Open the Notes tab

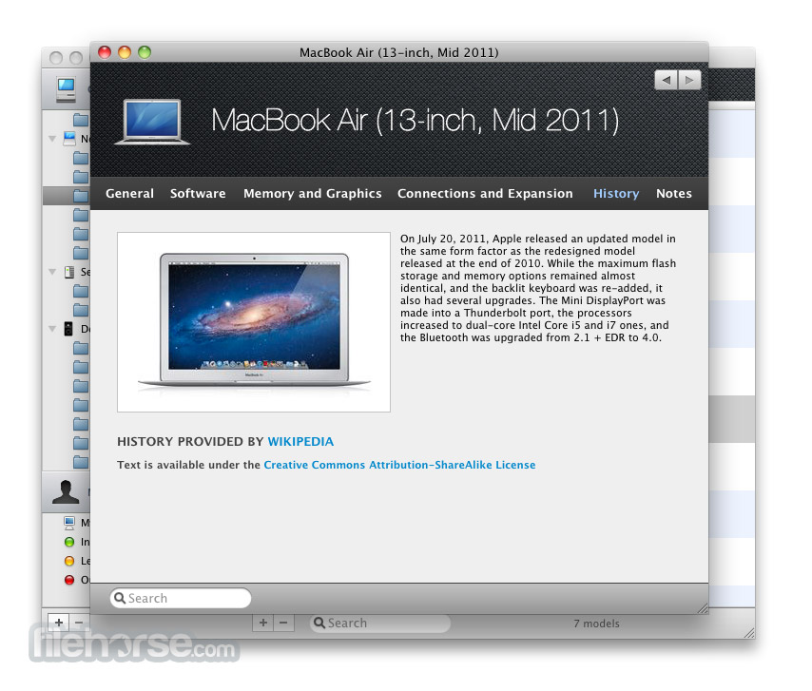[674, 194]
